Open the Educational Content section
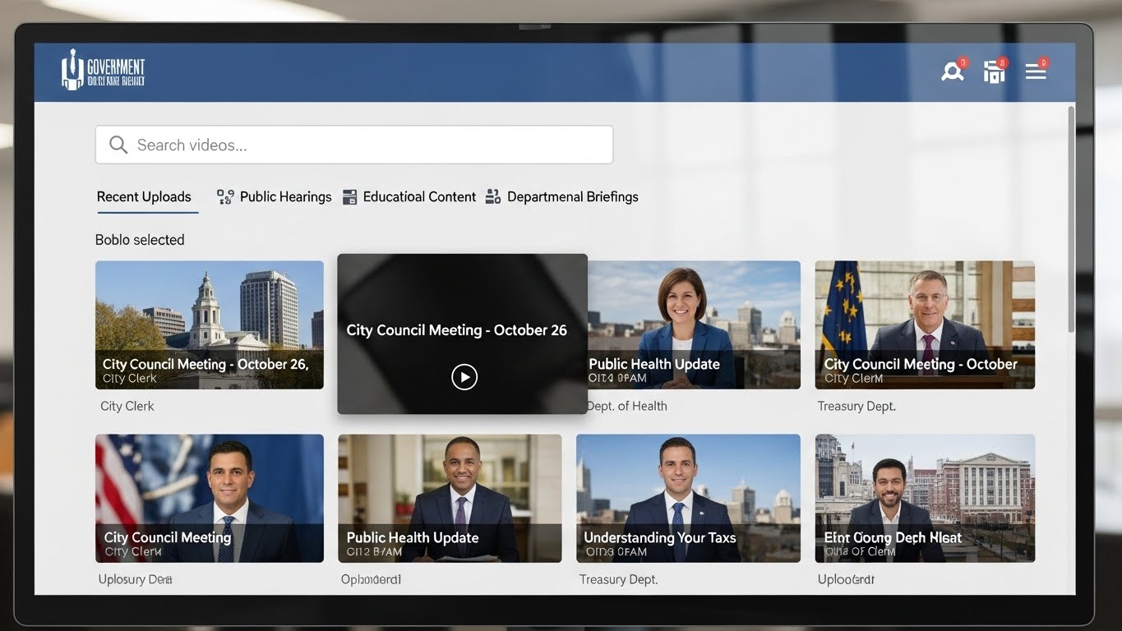This screenshot has width=1122, height=631. point(420,196)
